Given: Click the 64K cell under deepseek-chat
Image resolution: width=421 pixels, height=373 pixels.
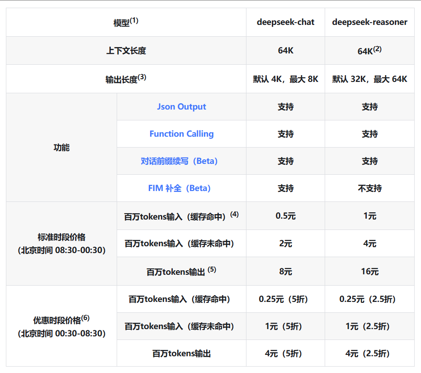Looking at the screenshot, I should (x=285, y=51).
